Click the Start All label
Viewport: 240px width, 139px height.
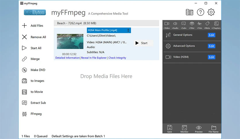[36, 48]
